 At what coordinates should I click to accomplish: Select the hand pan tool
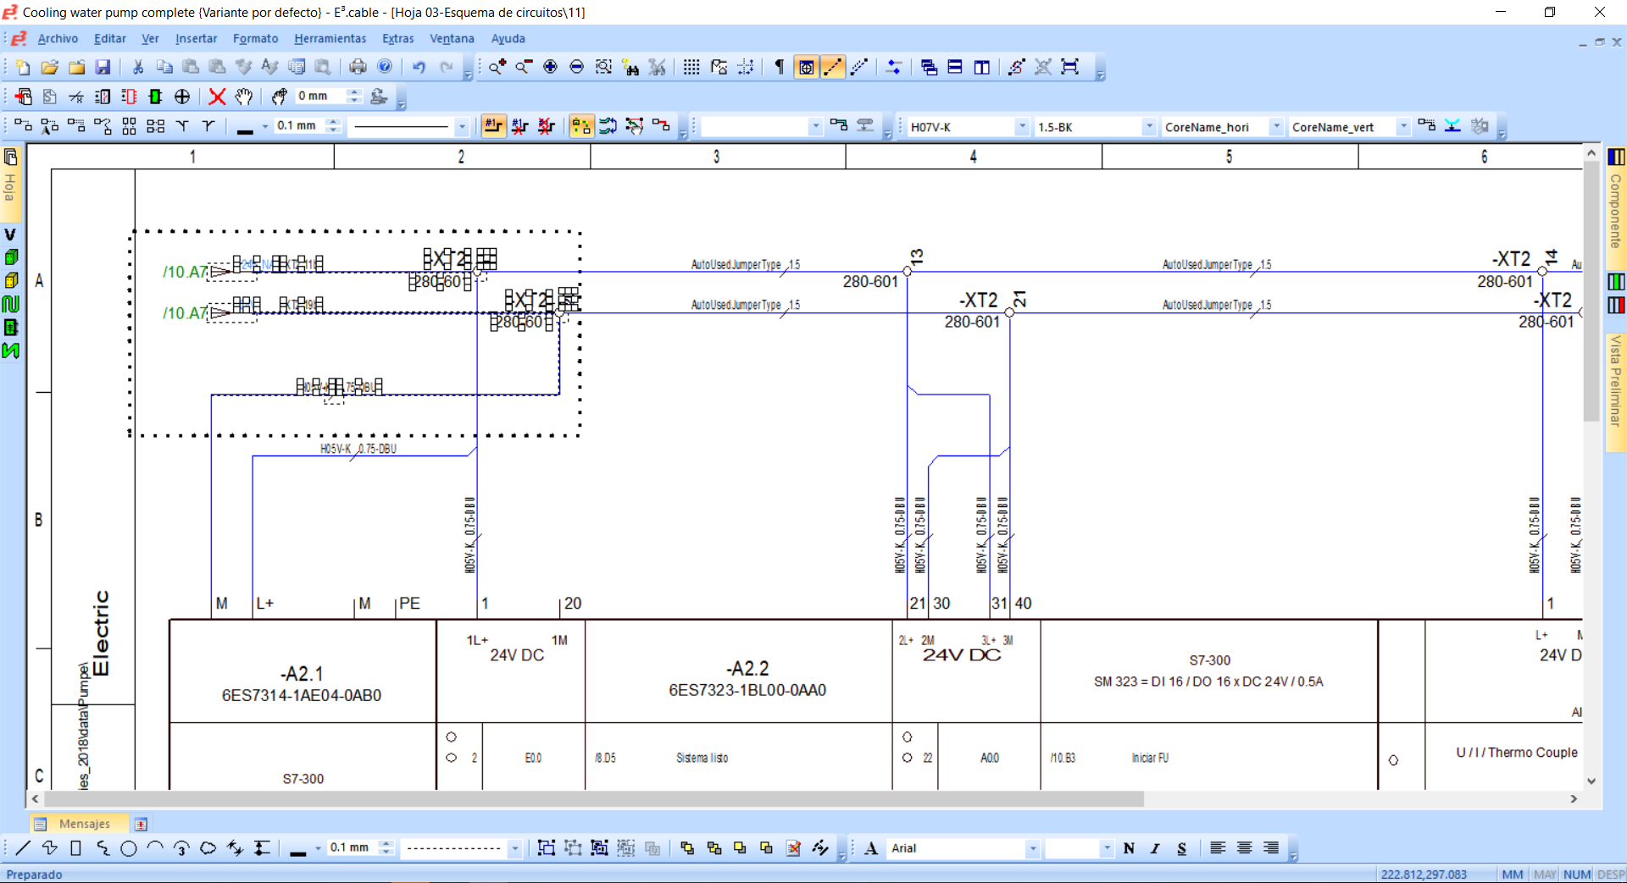click(x=244, y=97)
